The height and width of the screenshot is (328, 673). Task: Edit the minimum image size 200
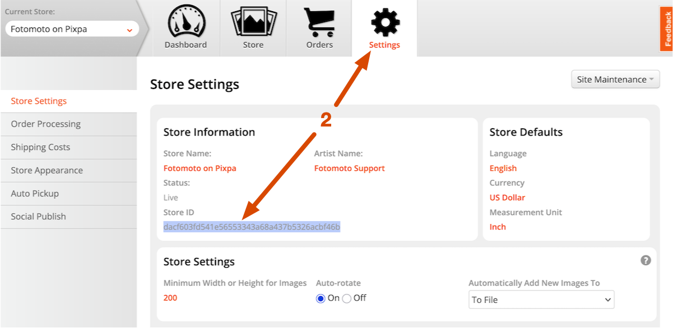click(170, 298)
